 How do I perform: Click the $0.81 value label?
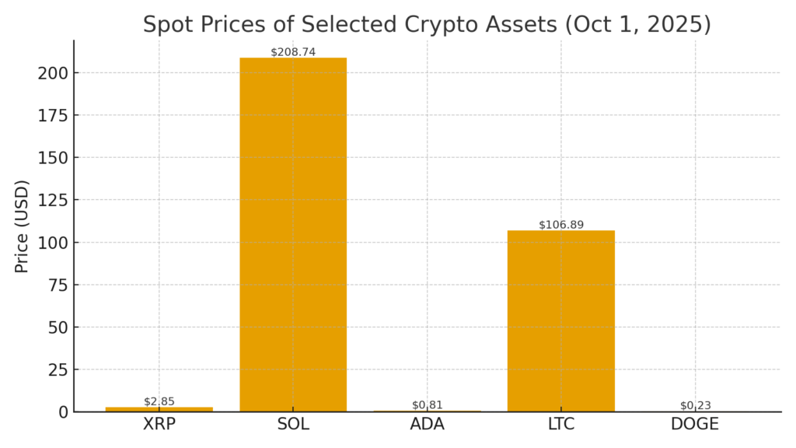[427, 404]
